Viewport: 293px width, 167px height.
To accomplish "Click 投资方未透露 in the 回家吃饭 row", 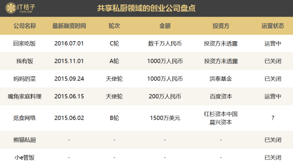I will [x=221, y=43].
